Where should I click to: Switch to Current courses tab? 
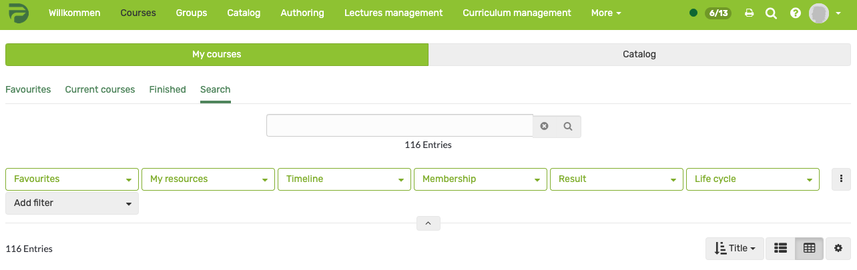point(100,89)
